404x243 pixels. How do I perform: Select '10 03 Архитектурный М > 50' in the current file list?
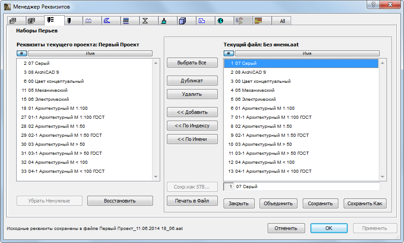click(x=301, y=144)
